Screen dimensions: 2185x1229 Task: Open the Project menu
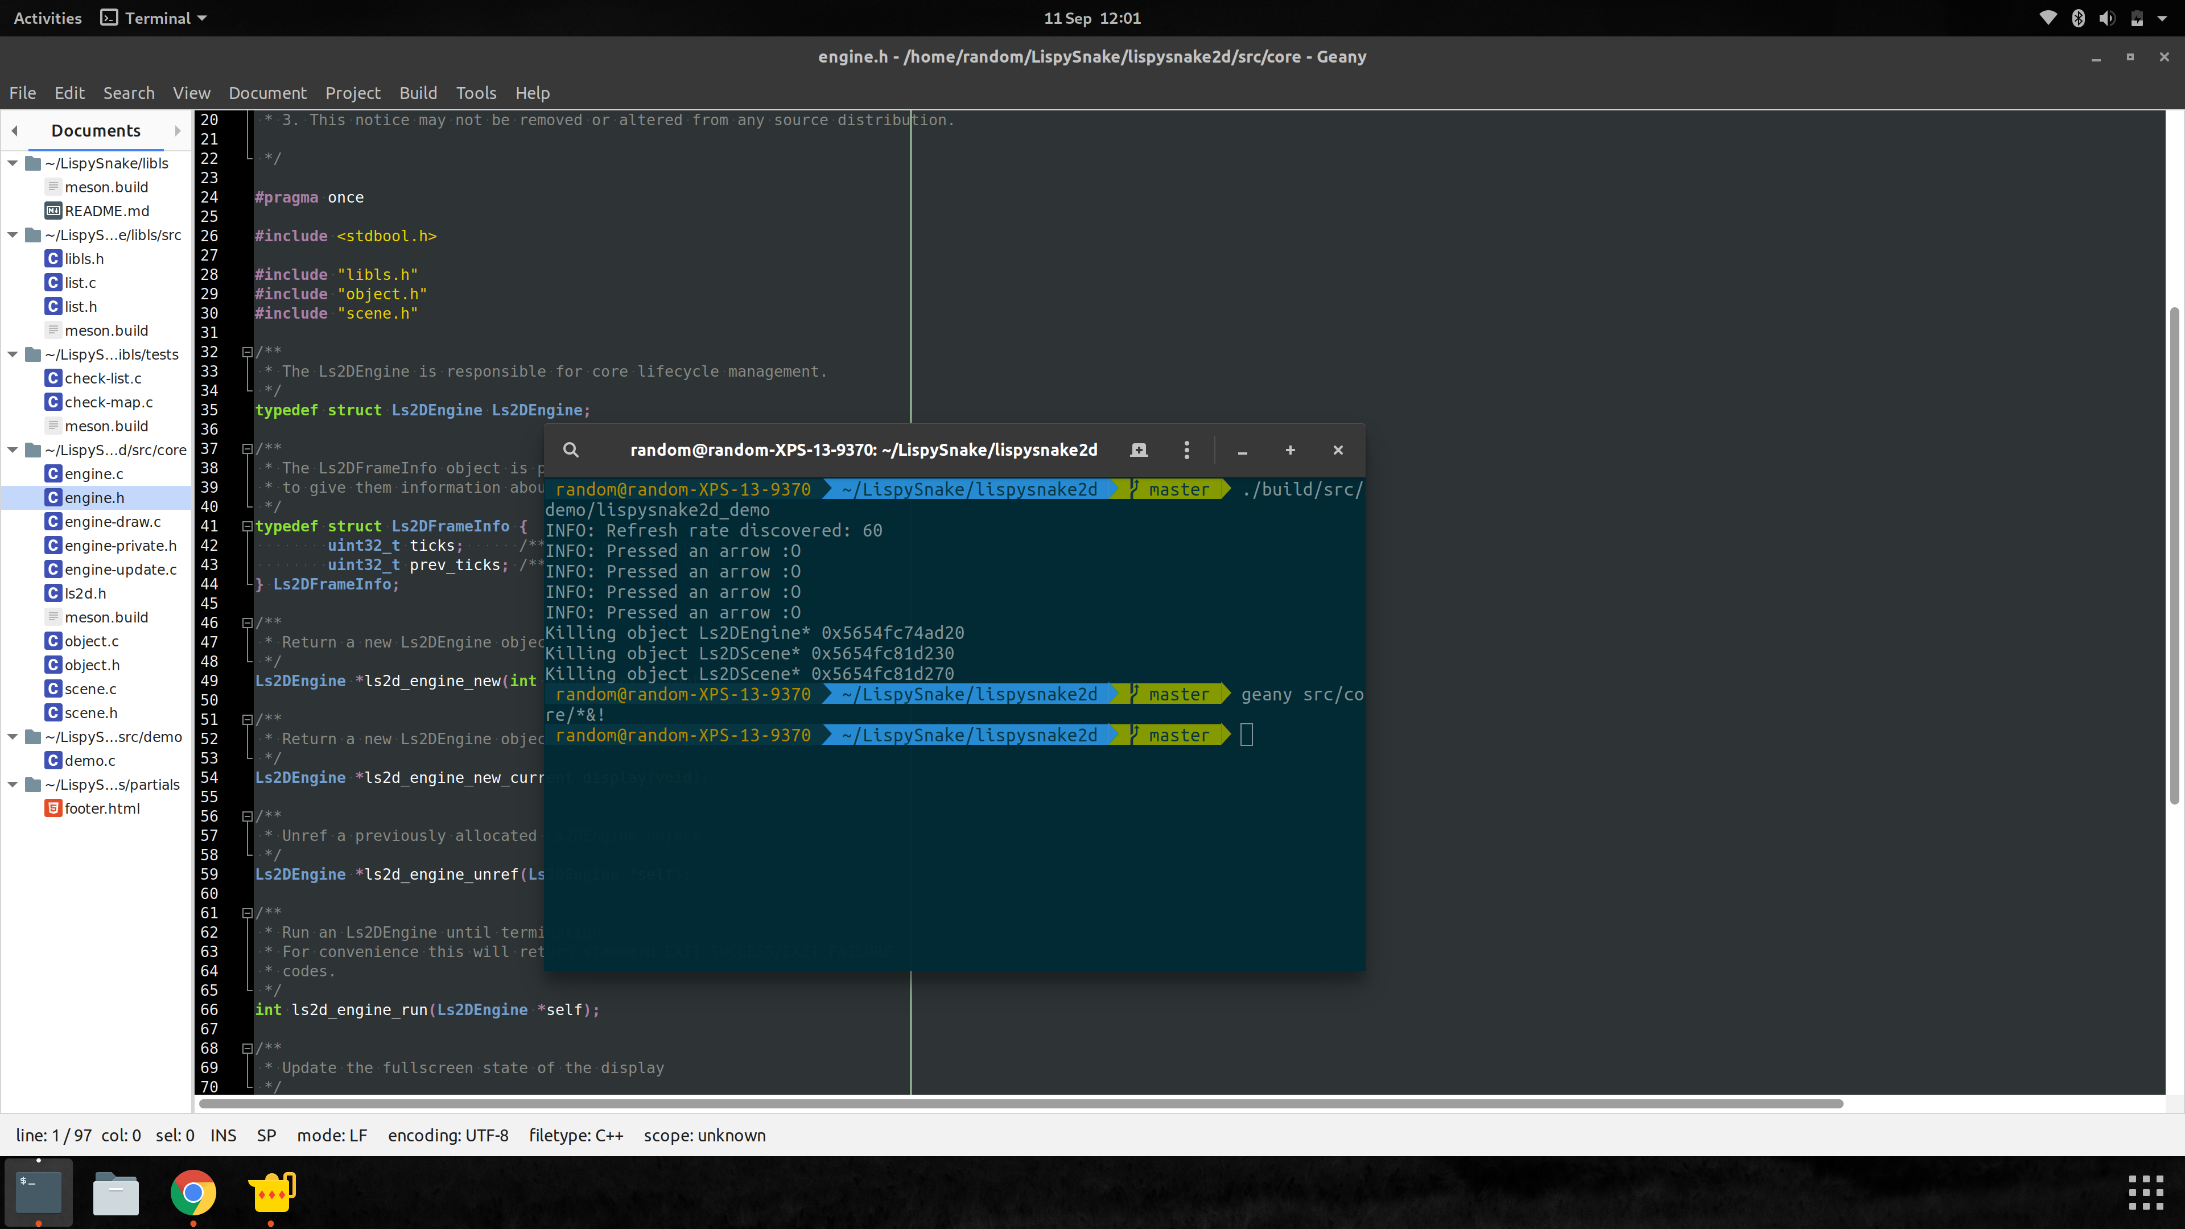click(353, 92)
